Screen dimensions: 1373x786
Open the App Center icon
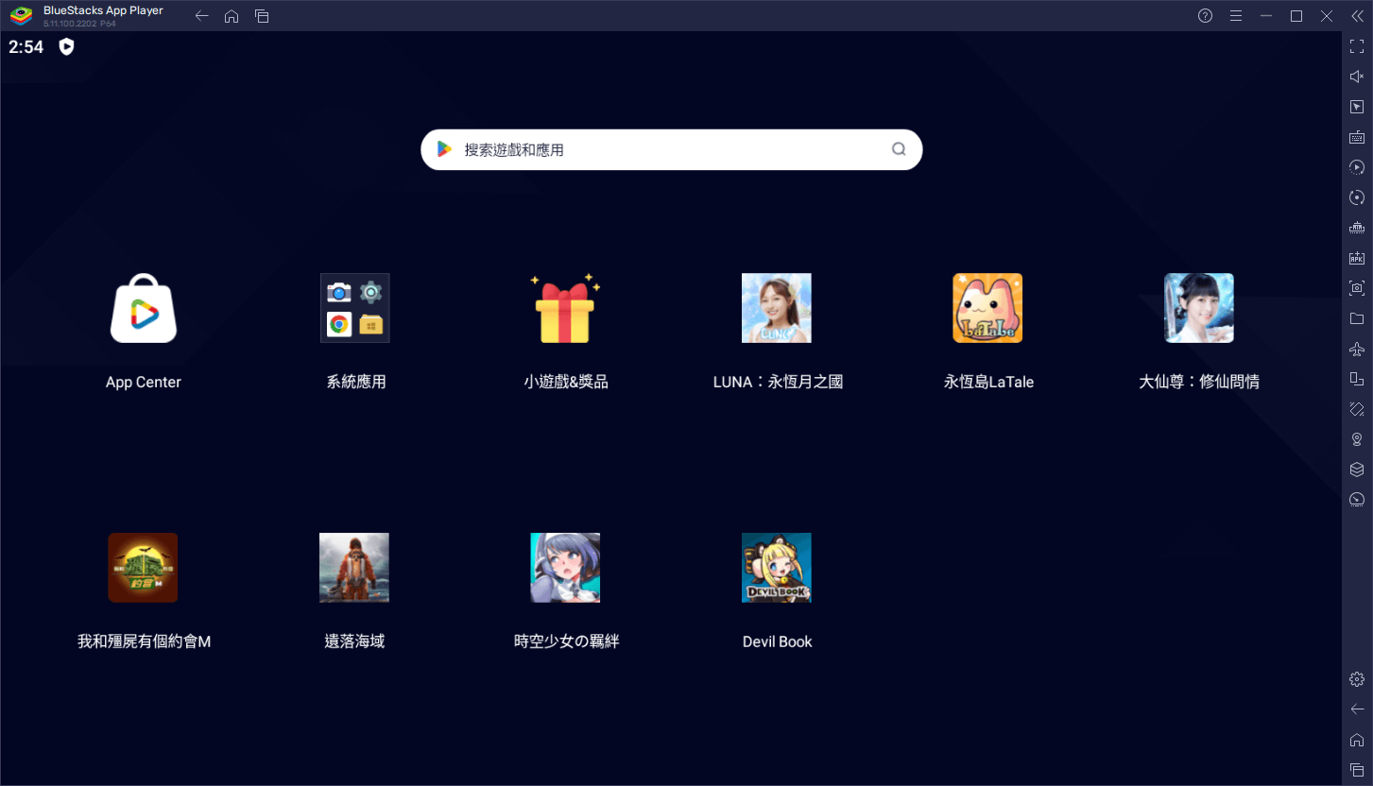[x=144, y=308]
